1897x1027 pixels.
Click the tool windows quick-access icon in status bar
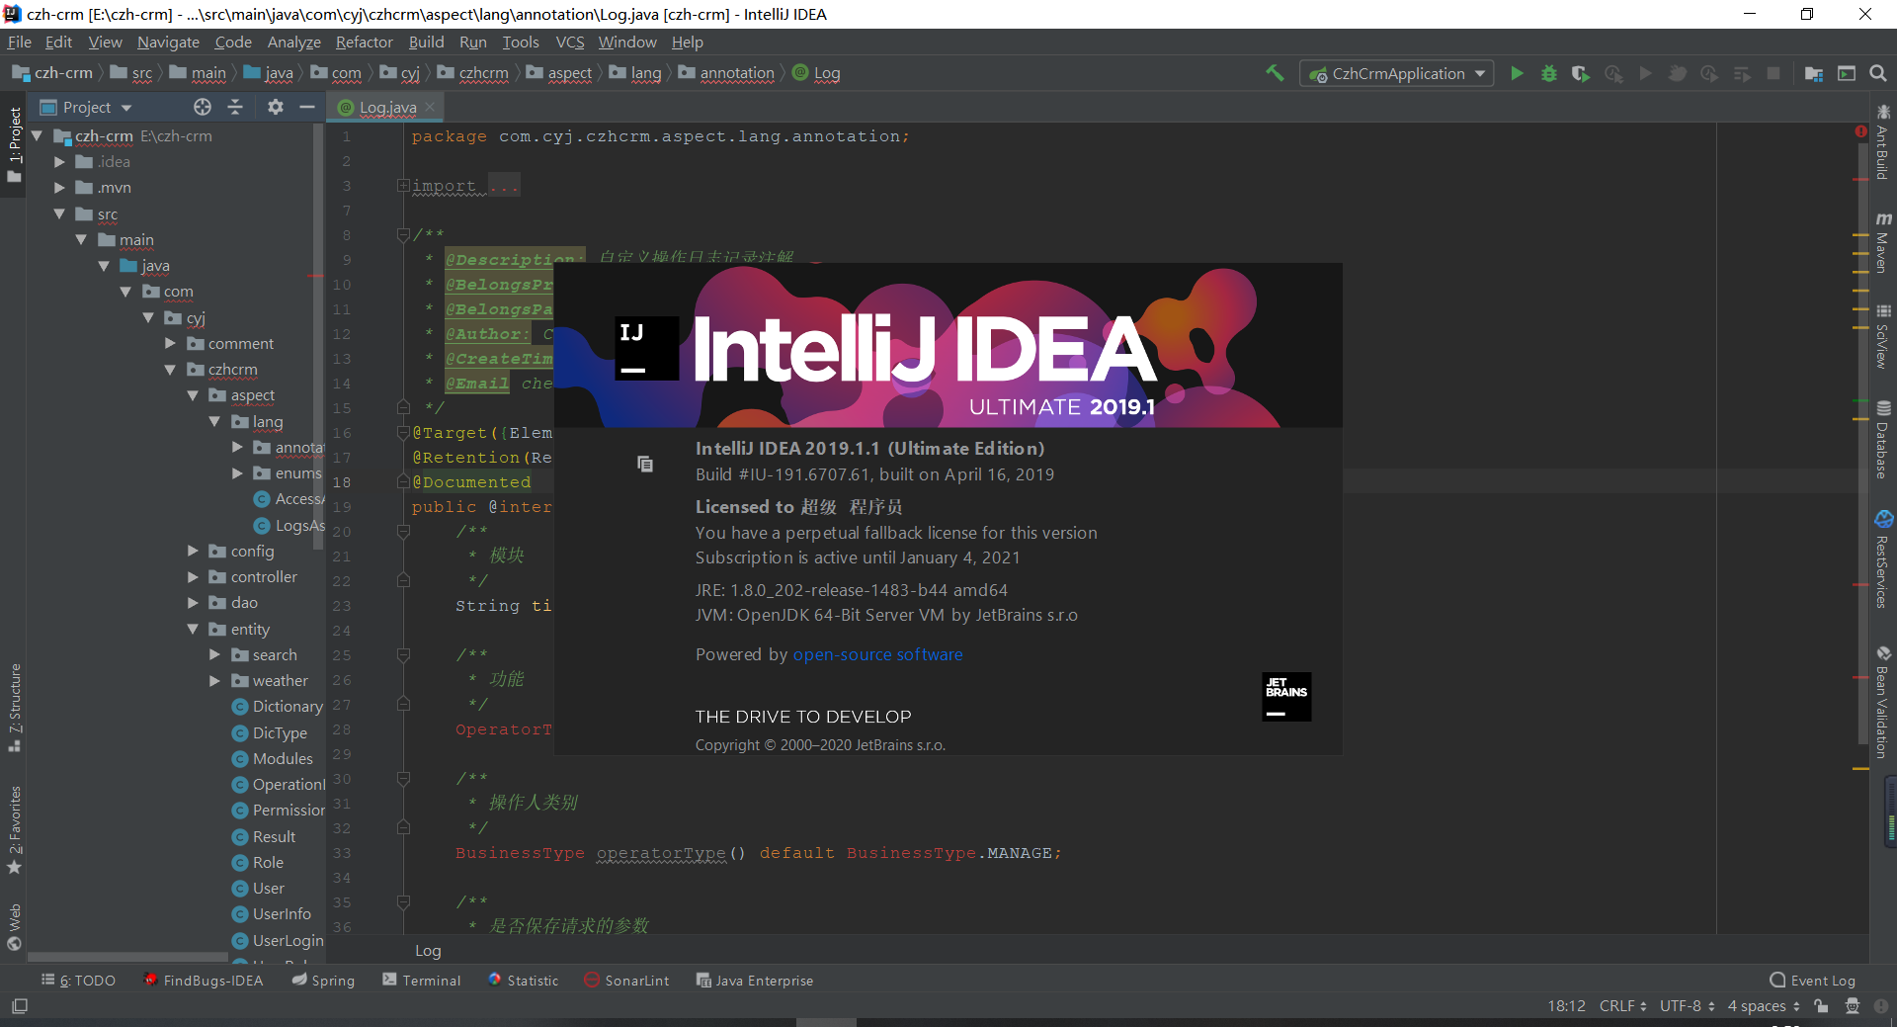[20, 1006]
